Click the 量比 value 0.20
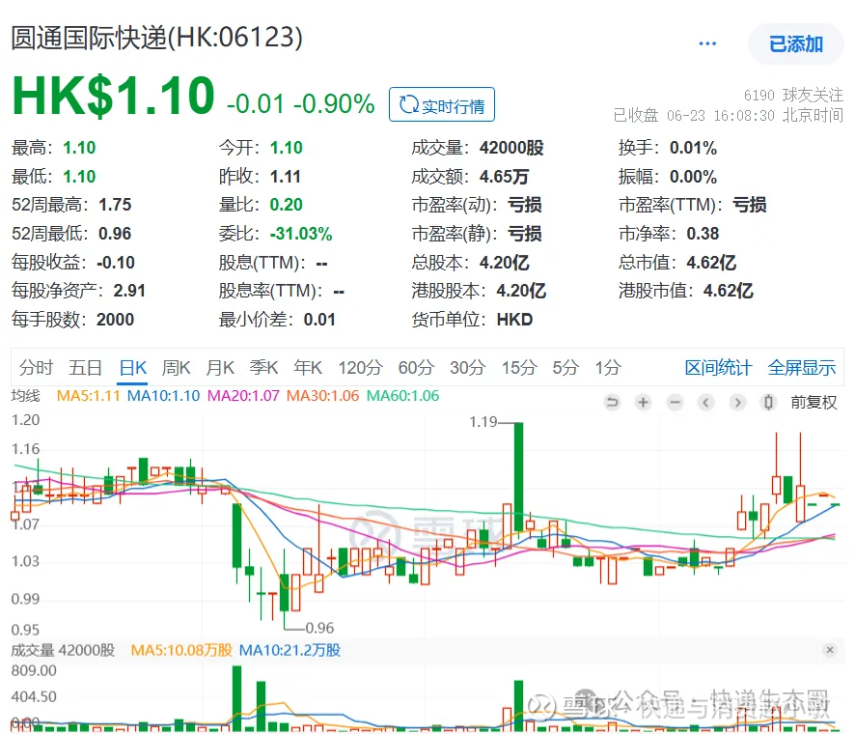This screenshot has height=734, width=855. coord(287,205)
